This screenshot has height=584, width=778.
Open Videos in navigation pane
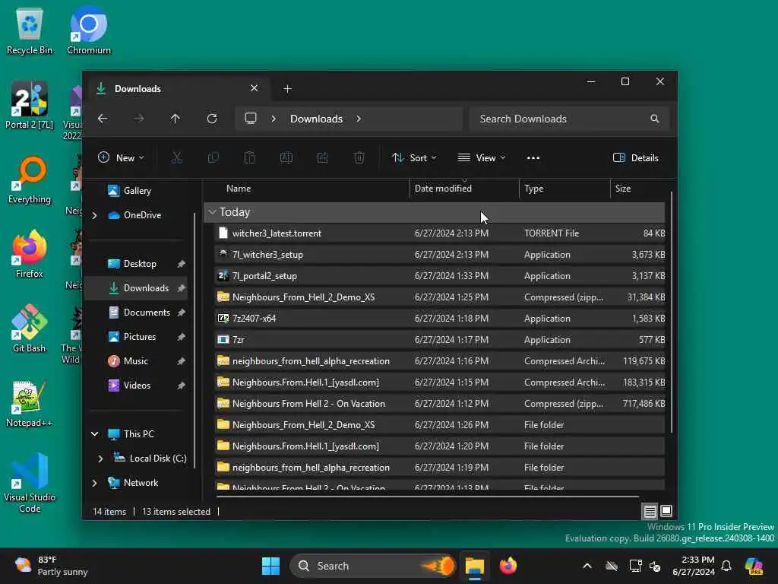[137, 386]
